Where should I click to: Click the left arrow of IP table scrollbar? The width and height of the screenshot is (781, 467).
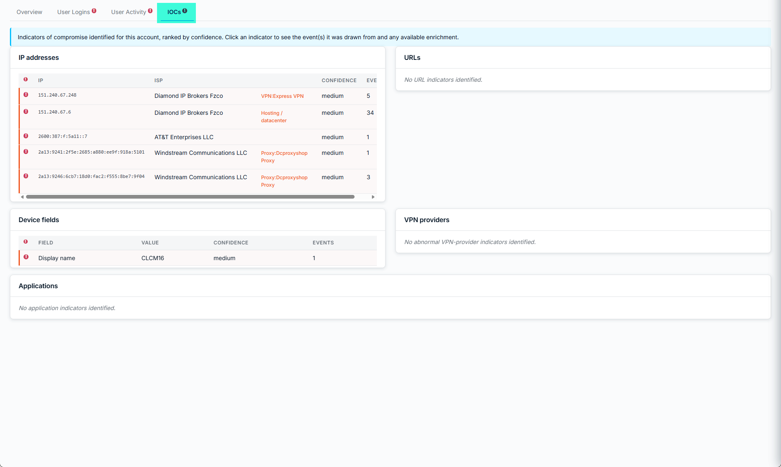(x=22, y=197)
